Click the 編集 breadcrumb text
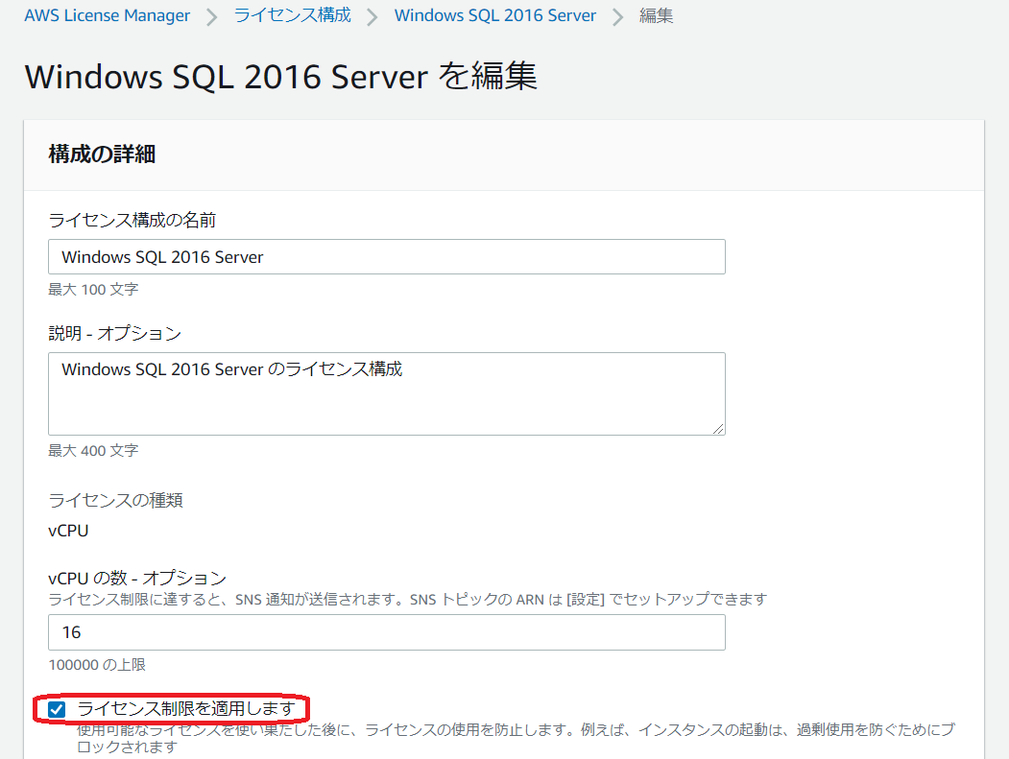The height and width of the screenshot is (759, 1009). (x=657, y=15)
